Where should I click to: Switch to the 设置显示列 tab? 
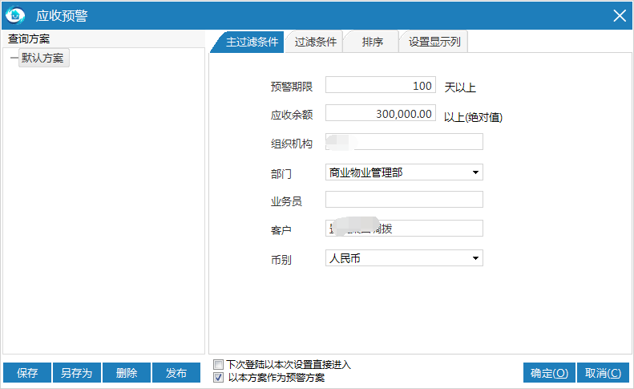(x=434, y=42)
